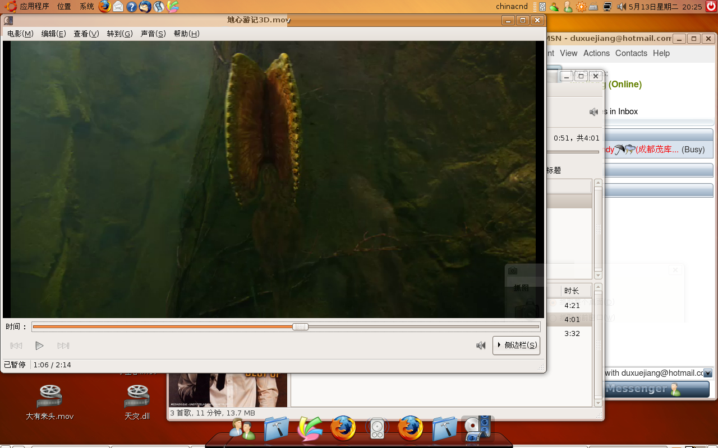Click the music player lower list scrollbar down arrow
Image resolution: width=718 pixels, height=448 pixels.
coord(598,403)
